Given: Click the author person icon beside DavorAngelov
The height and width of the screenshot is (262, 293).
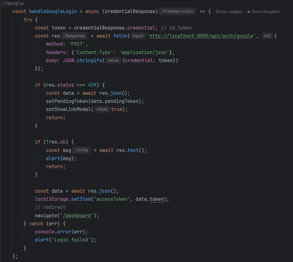Looking at the screenshot, I should [x=249, y=11].
